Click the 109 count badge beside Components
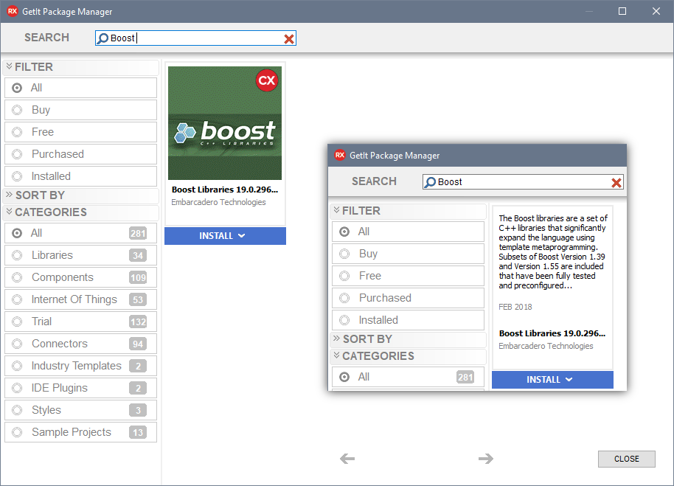The width and height of the screenshot is (674, 486). [x=138, y=277]
